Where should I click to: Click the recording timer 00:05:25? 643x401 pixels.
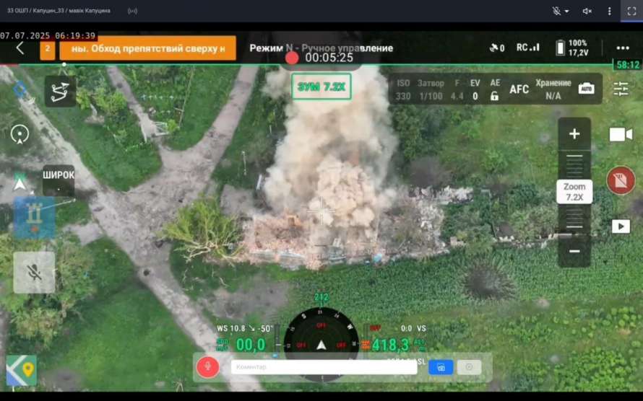(329, 58)
